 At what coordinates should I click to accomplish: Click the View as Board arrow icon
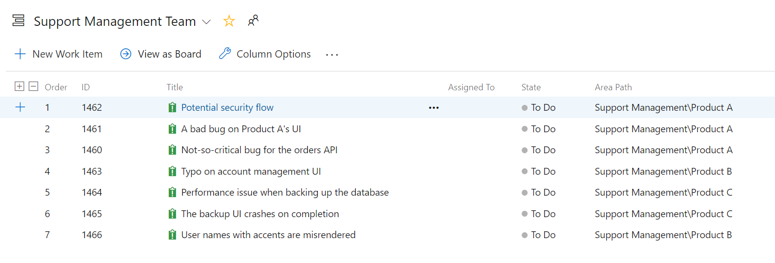tap(126, 54)
